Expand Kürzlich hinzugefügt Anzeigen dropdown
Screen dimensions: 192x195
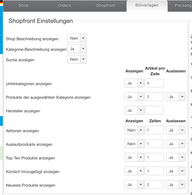[x=134, y=171]
